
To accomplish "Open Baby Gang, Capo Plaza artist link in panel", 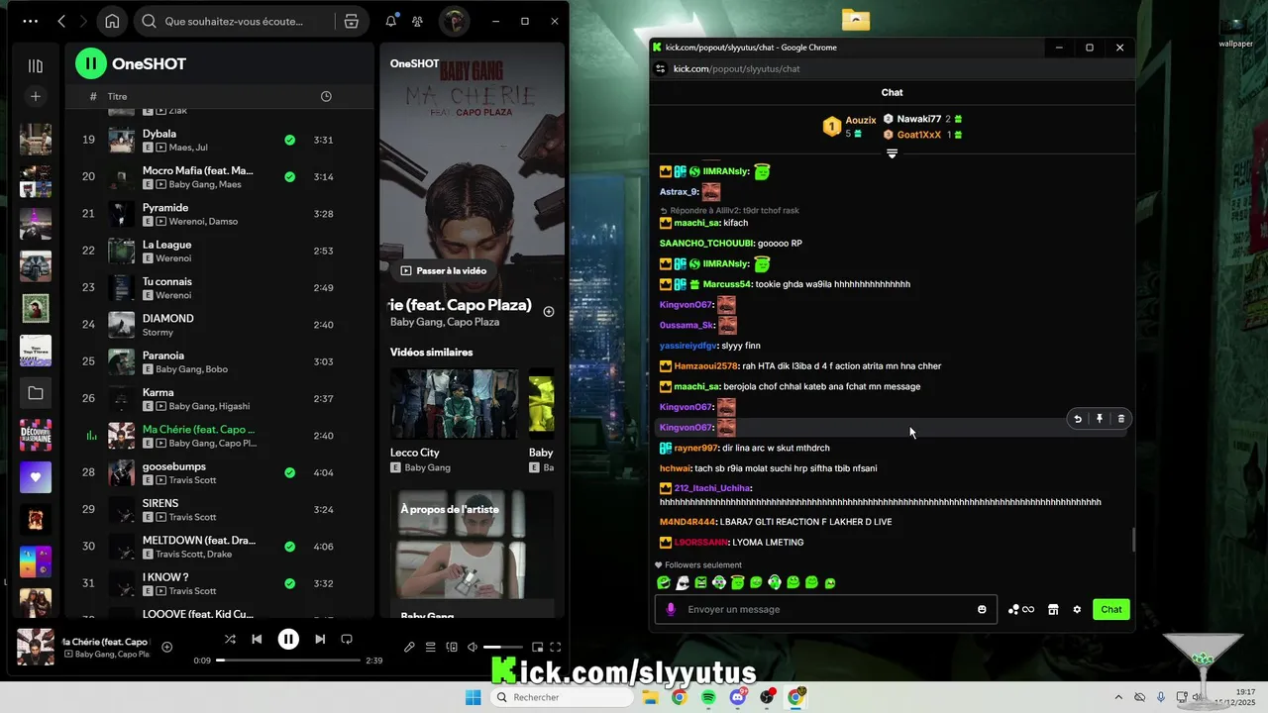I will (445, 322).
